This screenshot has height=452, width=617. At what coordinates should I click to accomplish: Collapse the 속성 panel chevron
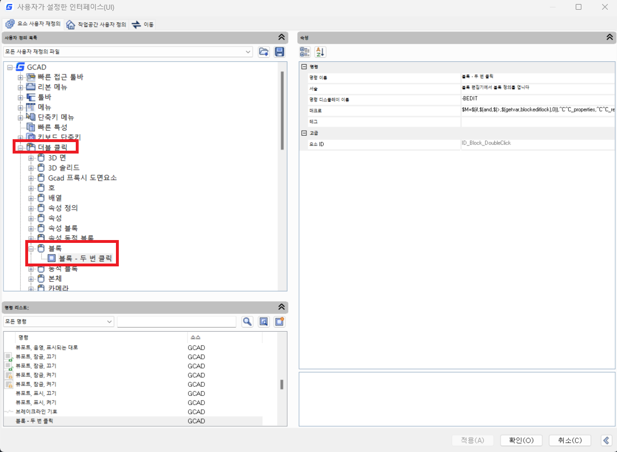coord(610,37)
